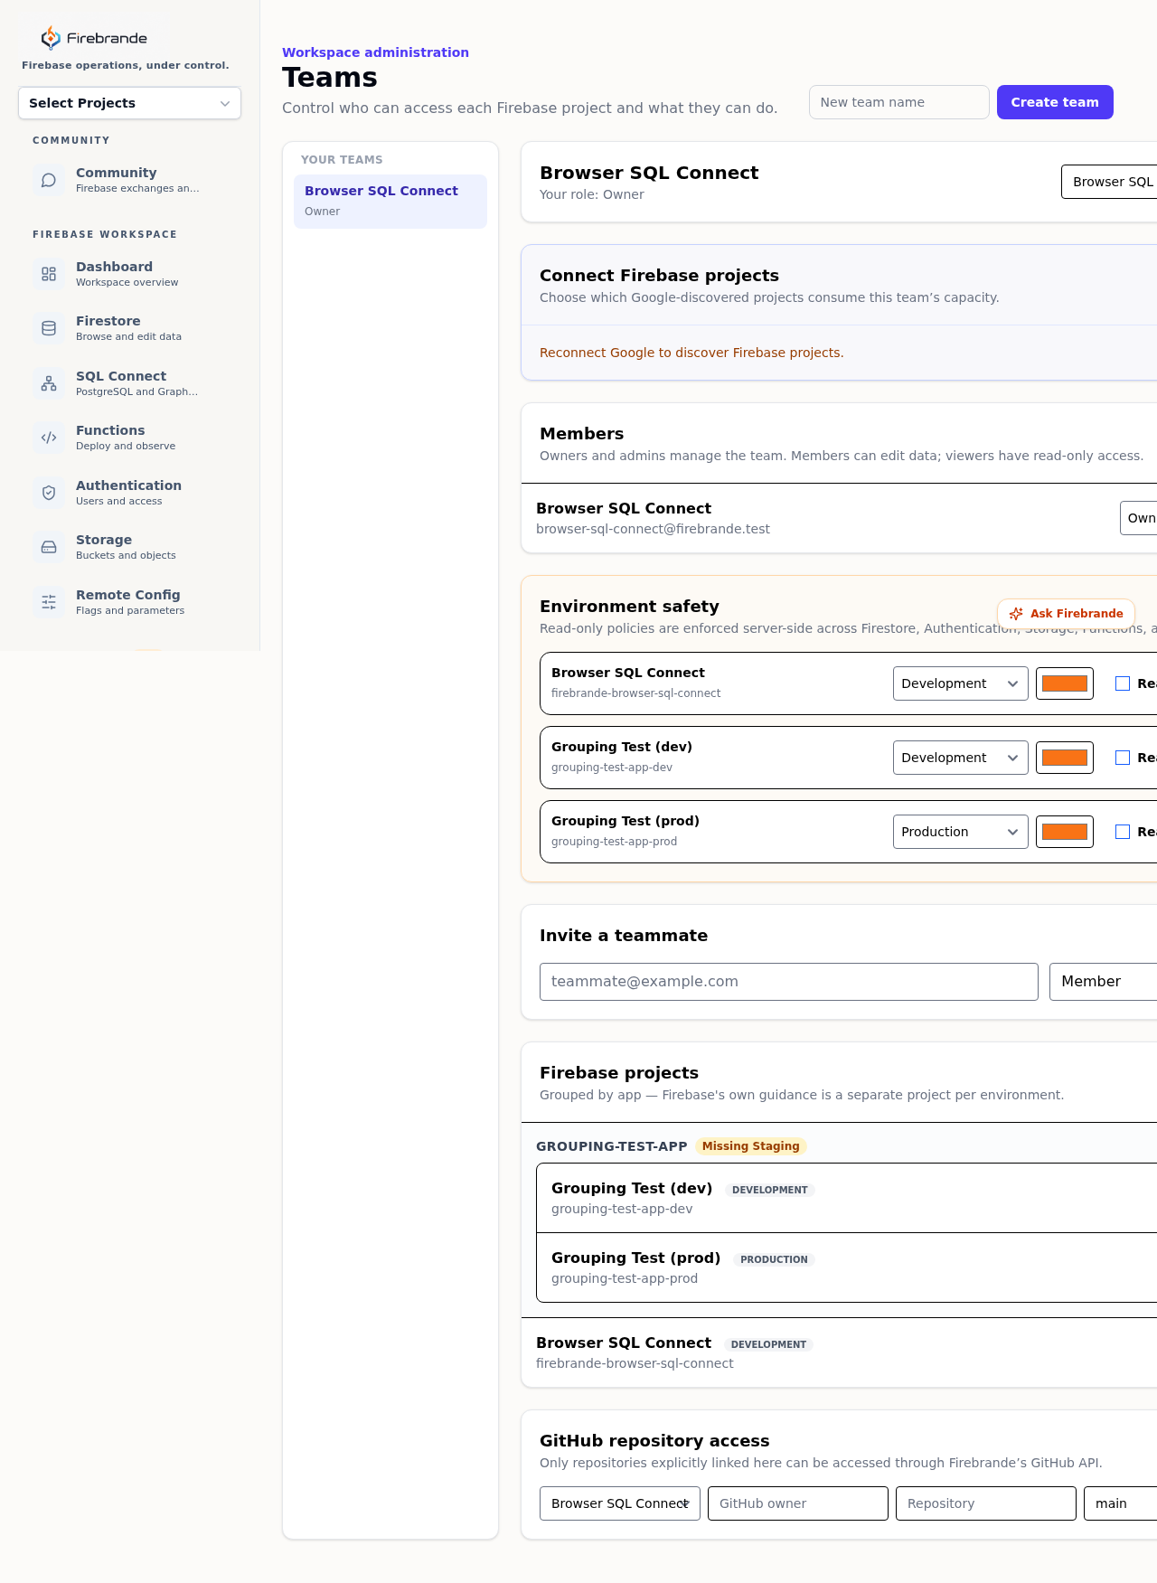Click the Browser SQL team name field in the header card
The height and width of the screenshot is (1583, 1157).
(x=1110, y=182)
